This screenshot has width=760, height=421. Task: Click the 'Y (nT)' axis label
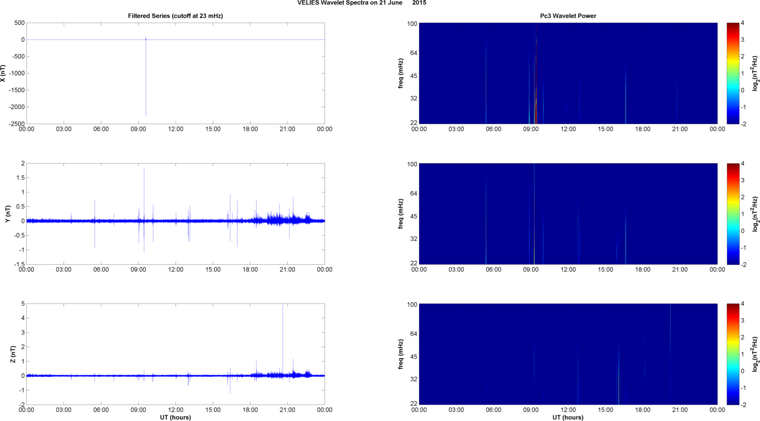(x=8, y=214)
